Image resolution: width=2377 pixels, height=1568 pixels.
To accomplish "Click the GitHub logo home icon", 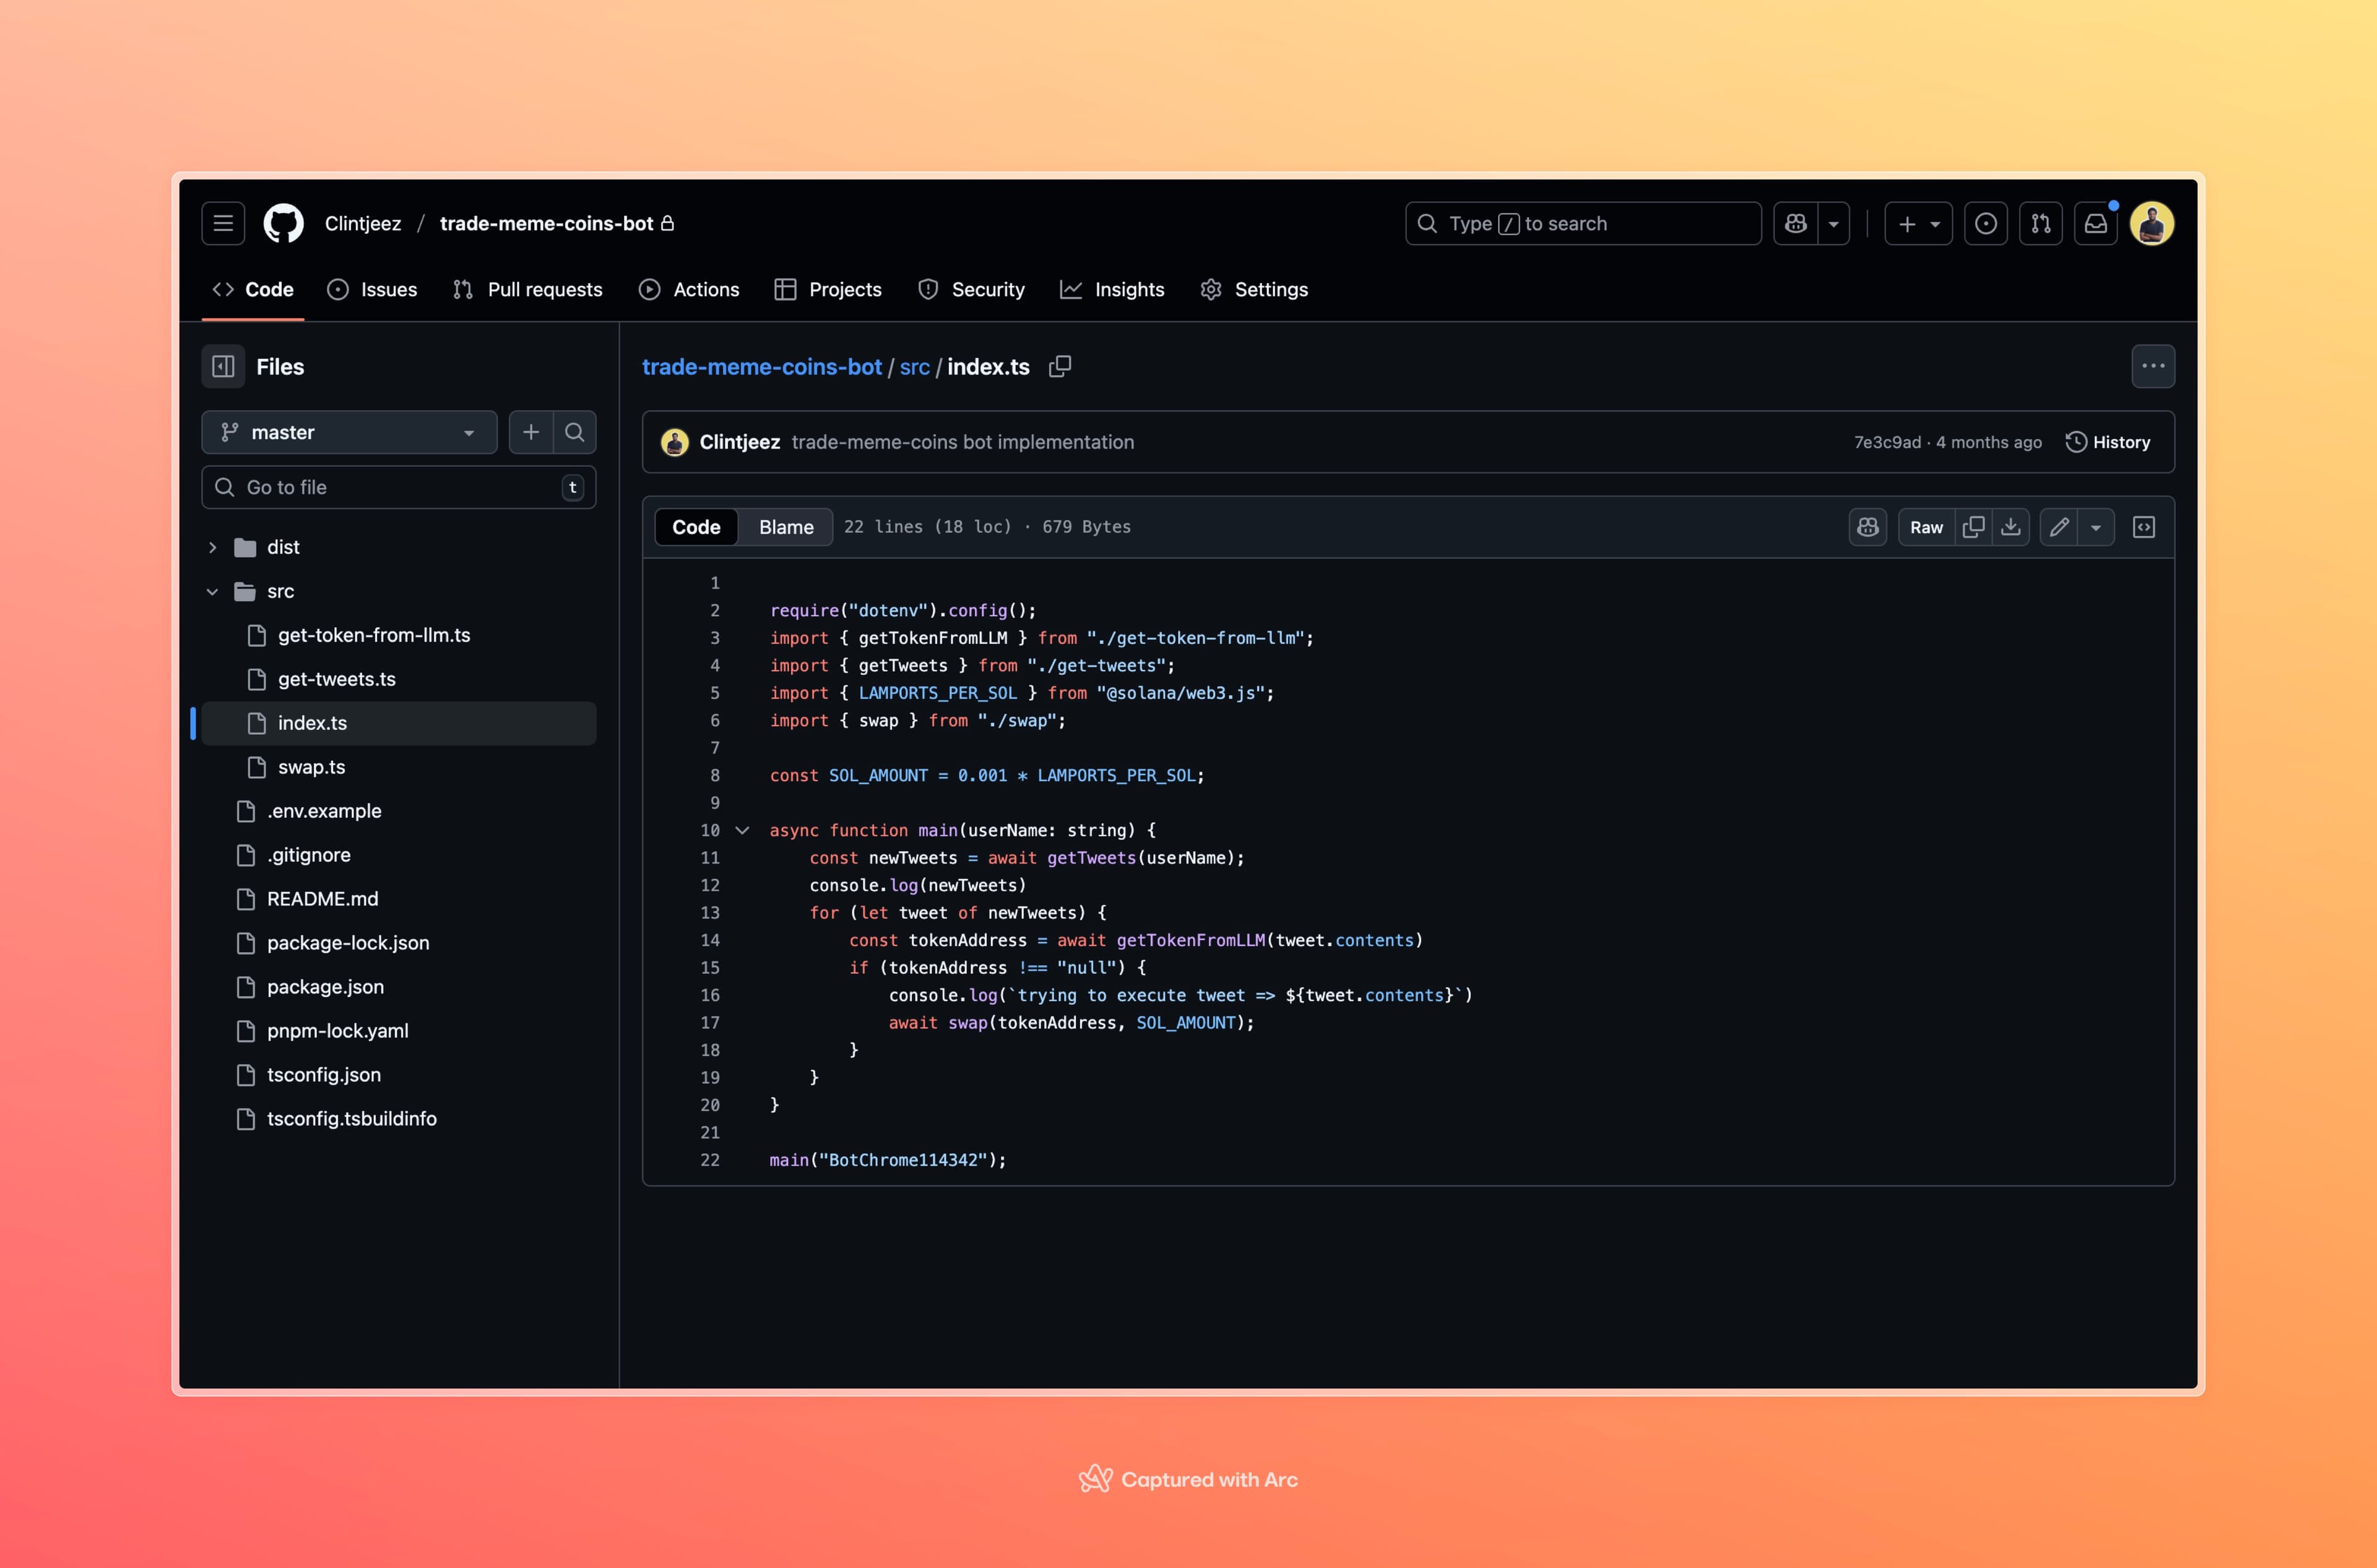I will [283, 223].
